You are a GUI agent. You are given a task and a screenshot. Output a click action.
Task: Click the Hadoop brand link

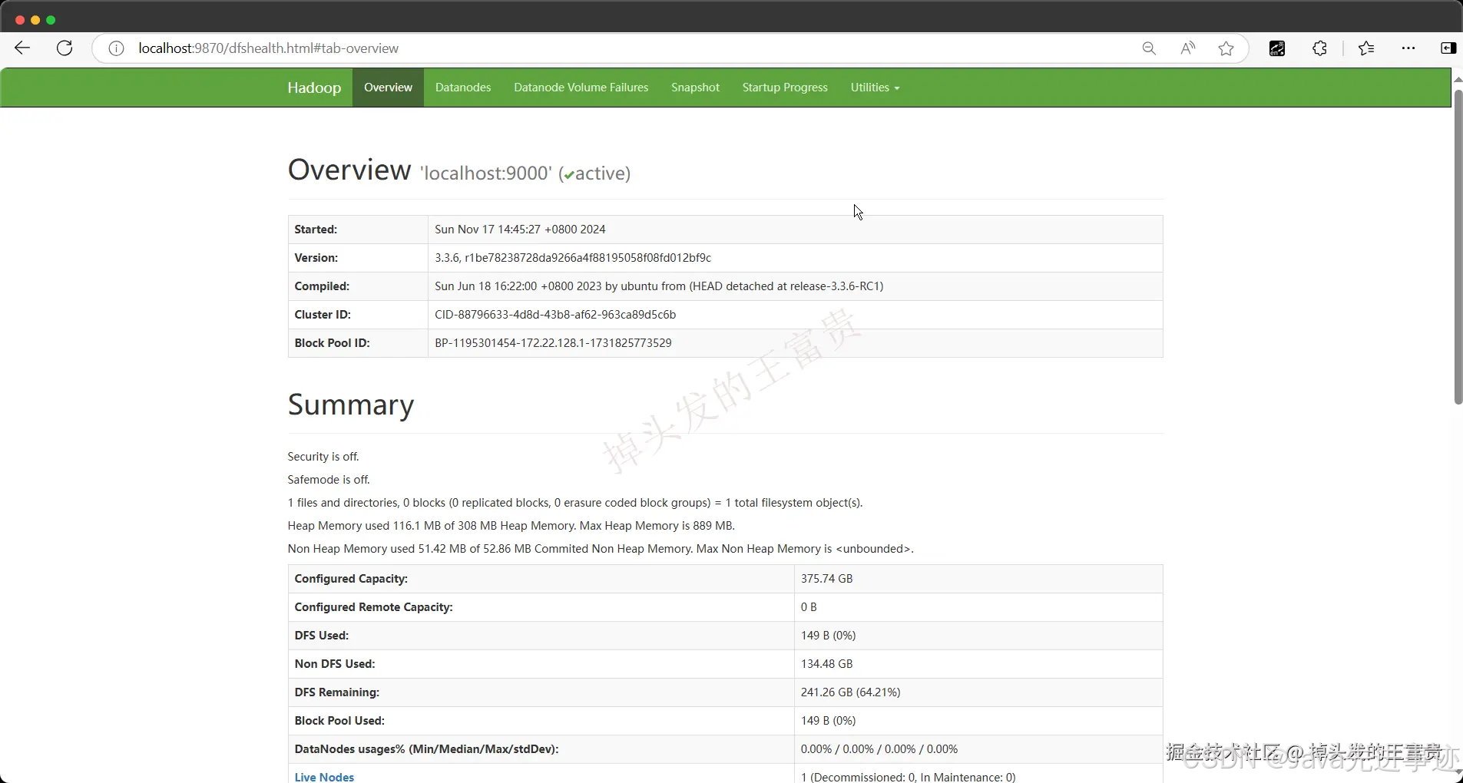coord(314,88)
